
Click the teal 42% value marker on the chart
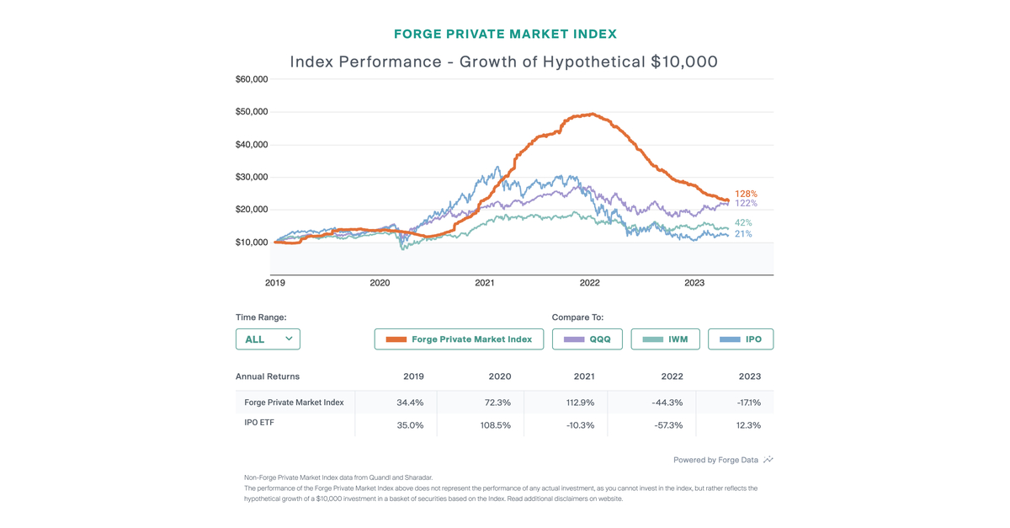744,221
